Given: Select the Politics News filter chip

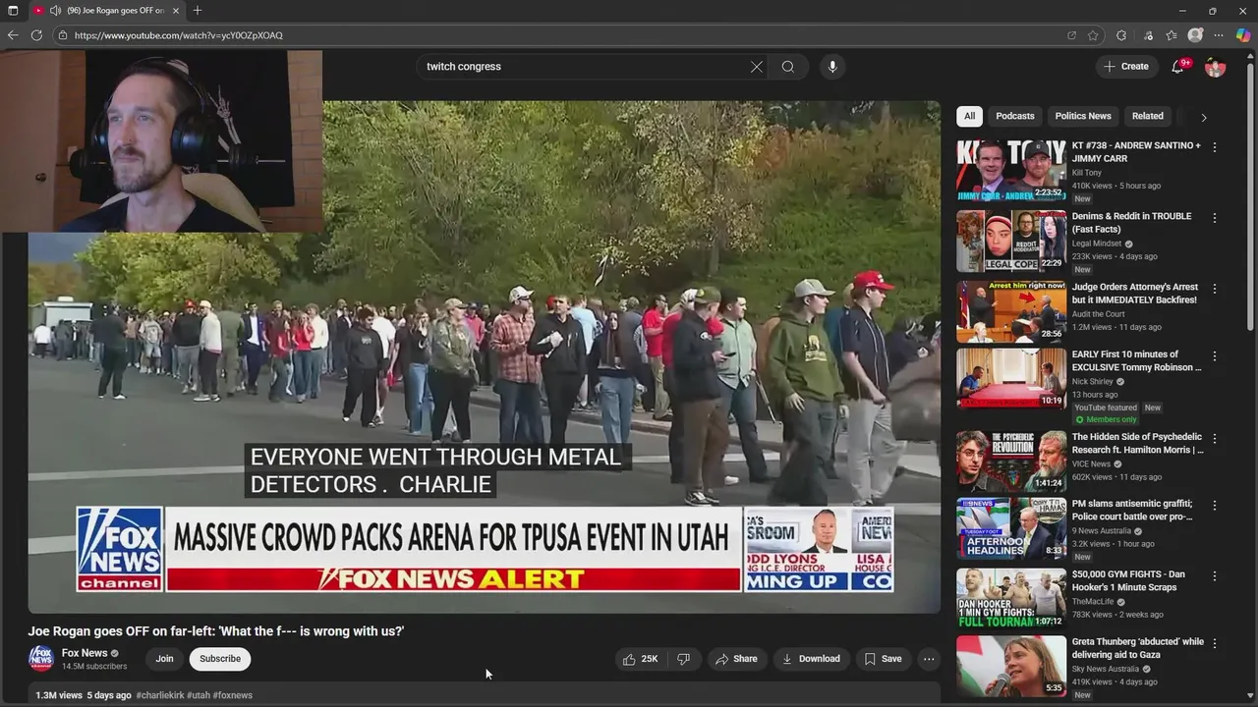Looking at the screenshot, I should point(1083,116).
